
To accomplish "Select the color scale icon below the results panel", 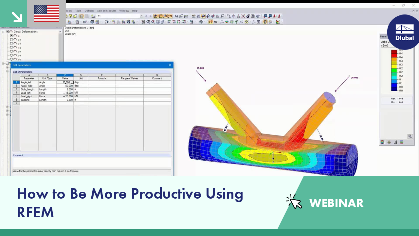I will (382, 142).
